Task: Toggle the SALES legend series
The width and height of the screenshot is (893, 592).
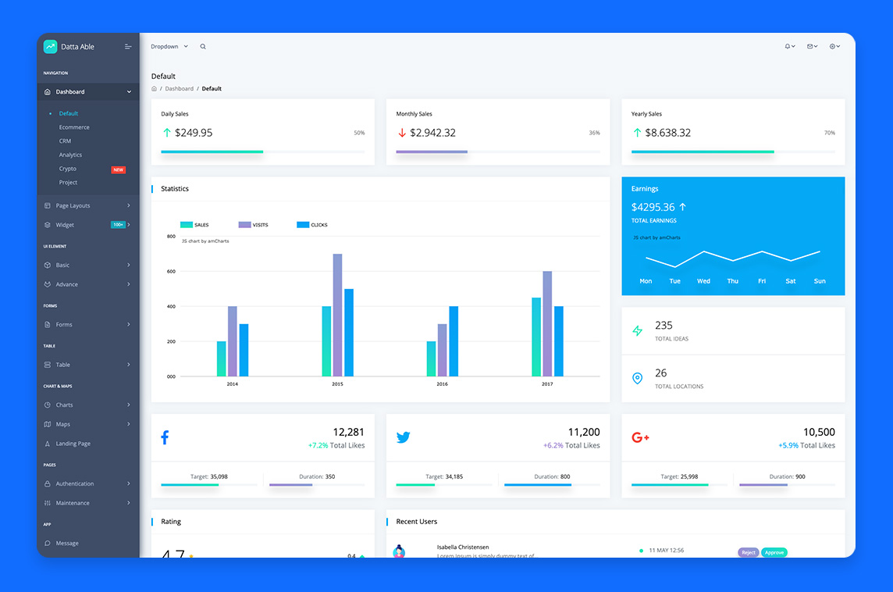Action: 194,225
